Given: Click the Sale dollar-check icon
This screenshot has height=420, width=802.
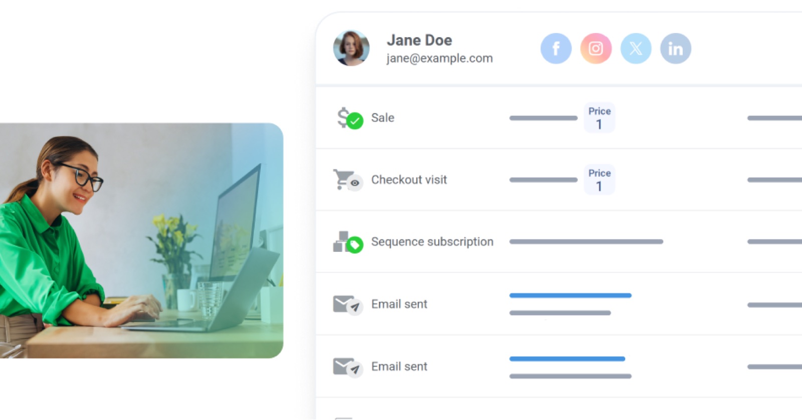Looking at the screenshot, I should coord(349,118).
